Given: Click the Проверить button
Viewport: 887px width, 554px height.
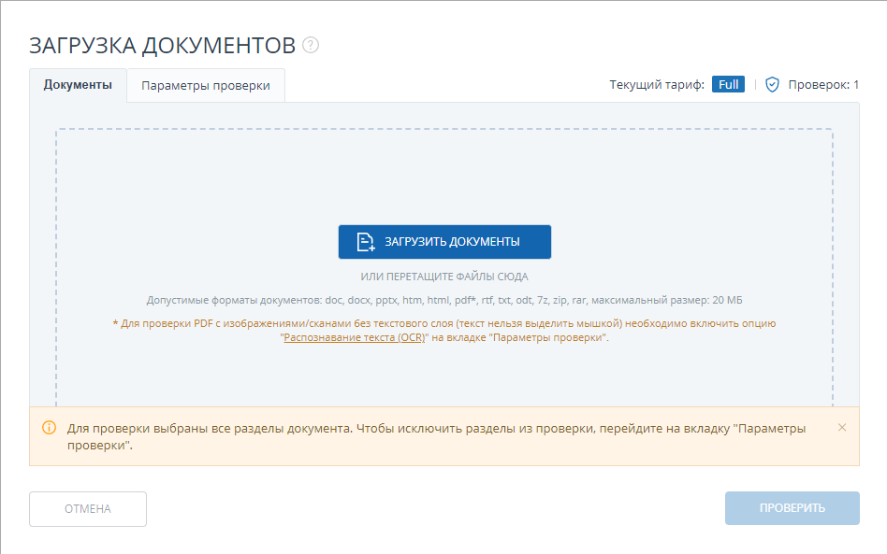Looking at the screenshot, I should [x=792, y=508].
